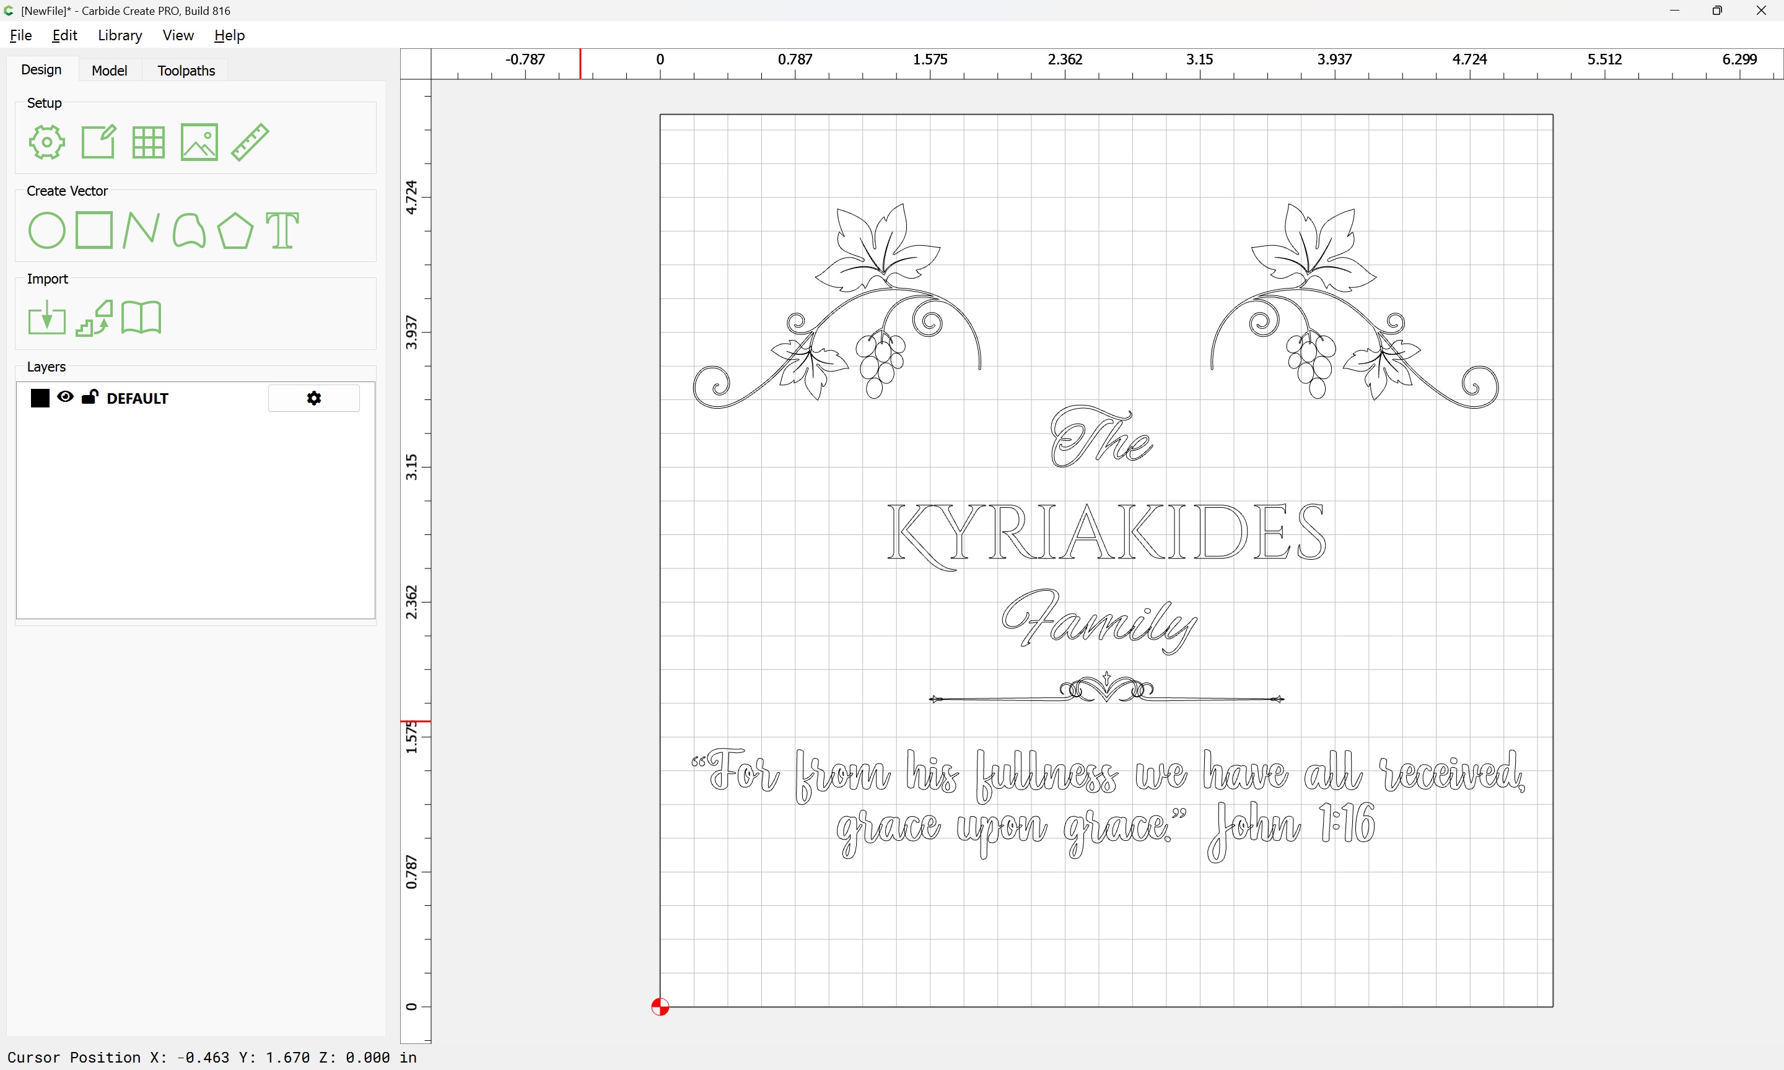Click the trace image import icon

coord(94,318)
